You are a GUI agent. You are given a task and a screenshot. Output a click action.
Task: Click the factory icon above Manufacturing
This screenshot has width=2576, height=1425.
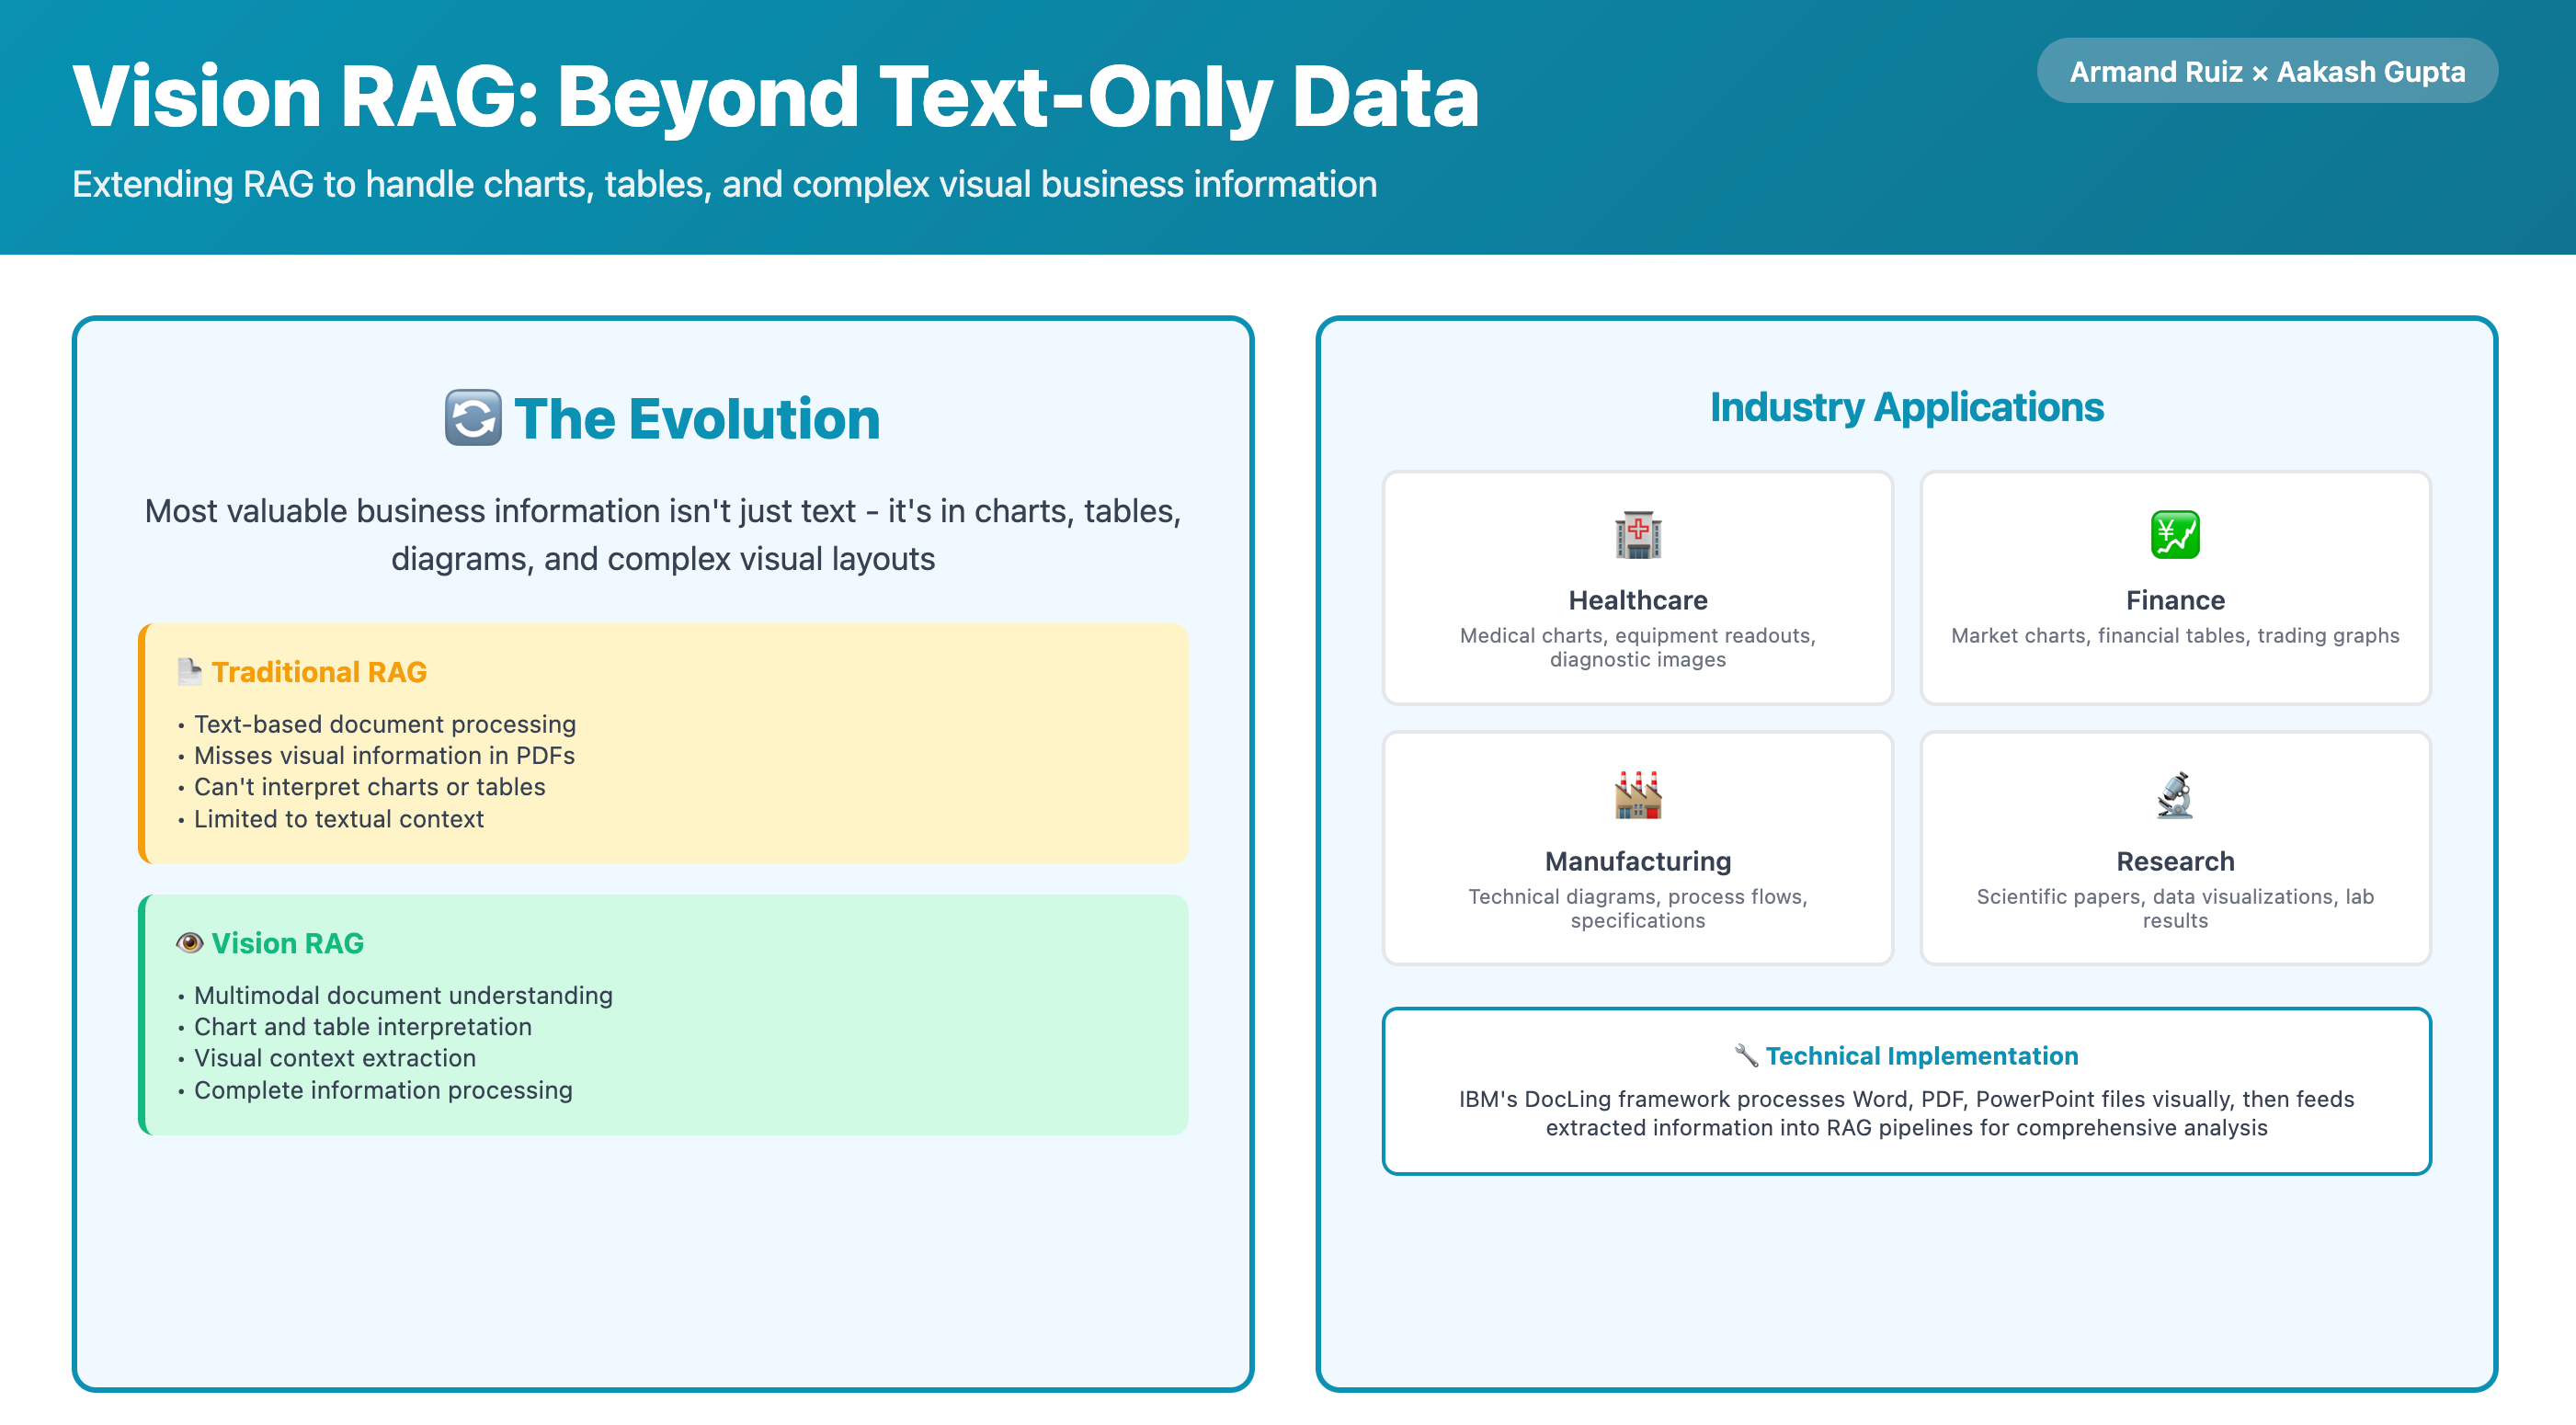click(1637, 796)
